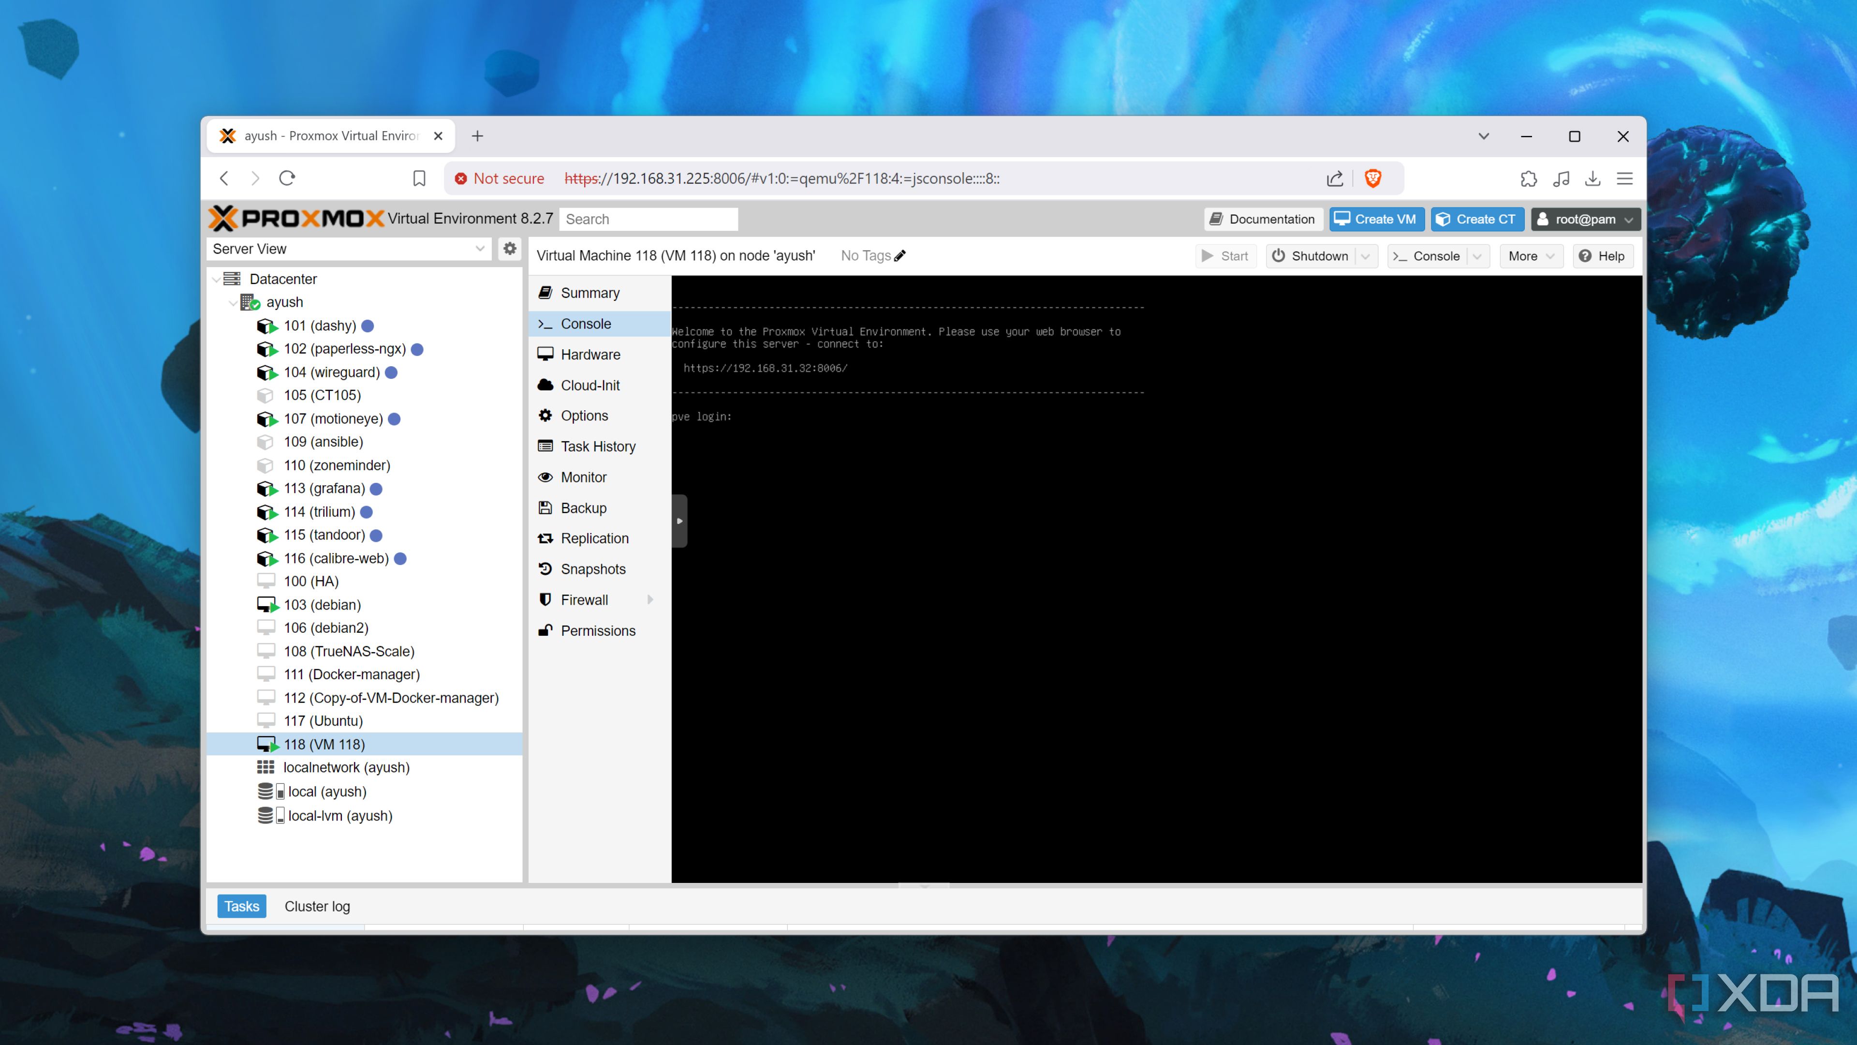This screenshot has height=1045, width=1857.
Task: Click the Create VM button
Action: point(1376,219)
